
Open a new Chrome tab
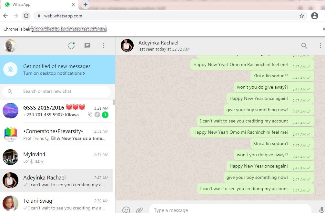tap(86, 4)
